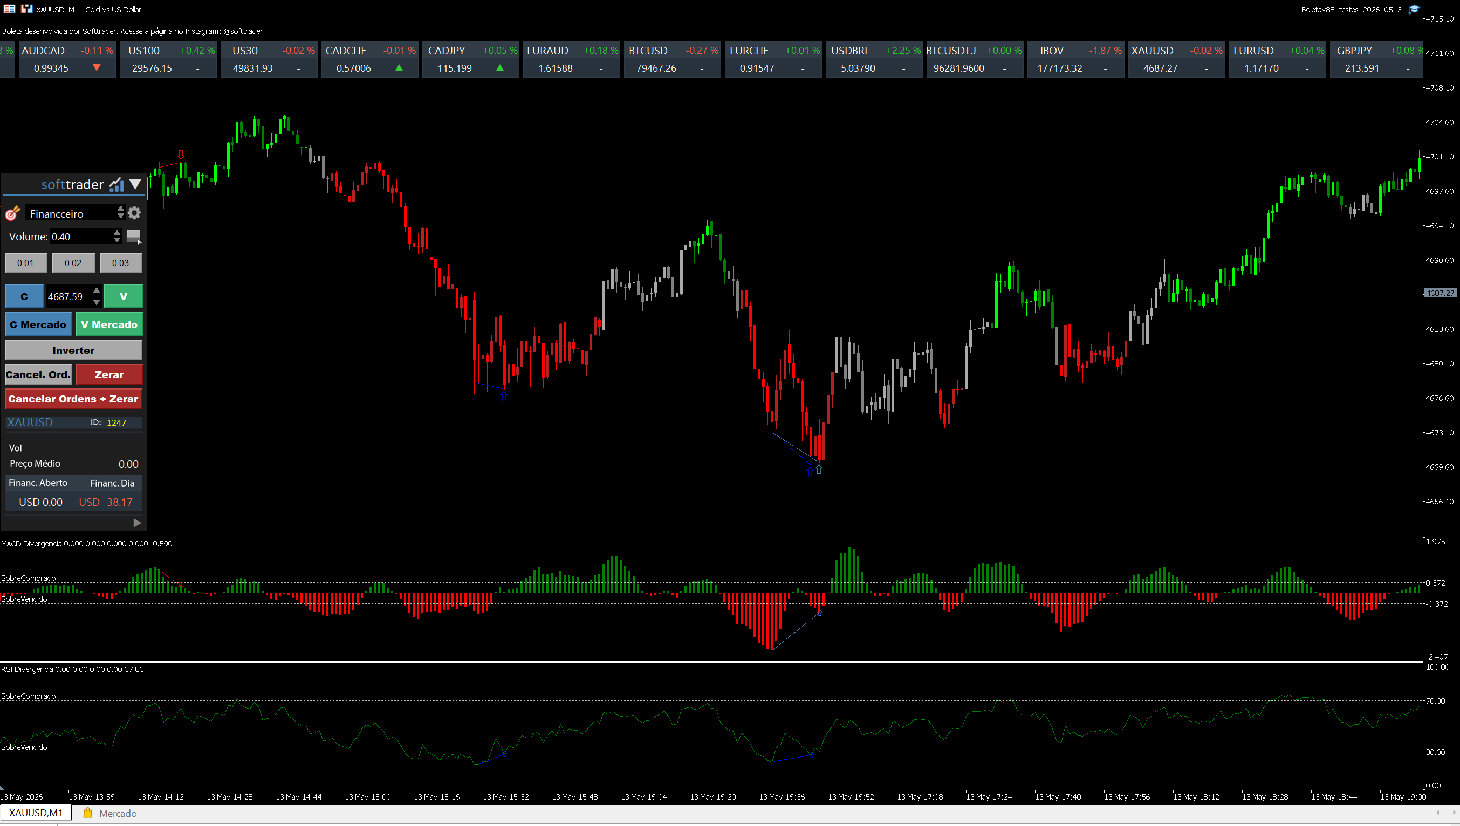Click the gray rectangle icon beside Volume
Viewport: 1460px width, 826px height.
pyautogui.click(x=133, y=236)
